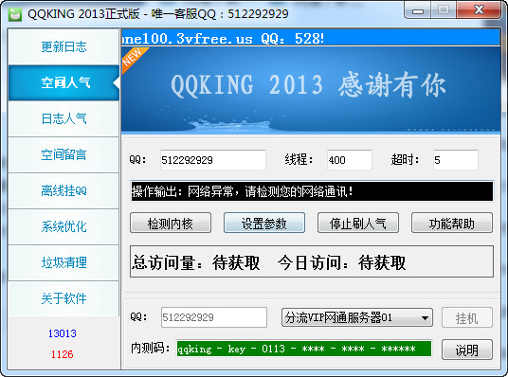
Task: Open the 系统优化 sidebar item
Action: [63, 226]
